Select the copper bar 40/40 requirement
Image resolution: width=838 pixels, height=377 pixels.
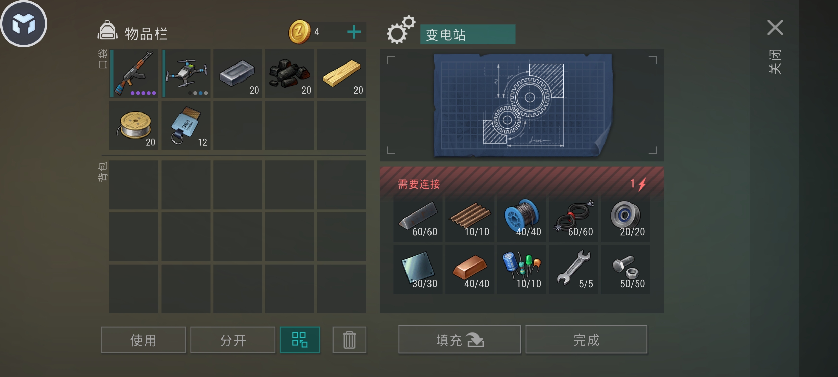click(x=470, y=270)
